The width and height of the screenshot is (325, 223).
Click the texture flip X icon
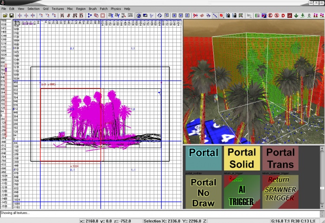(x=111, y=16)
